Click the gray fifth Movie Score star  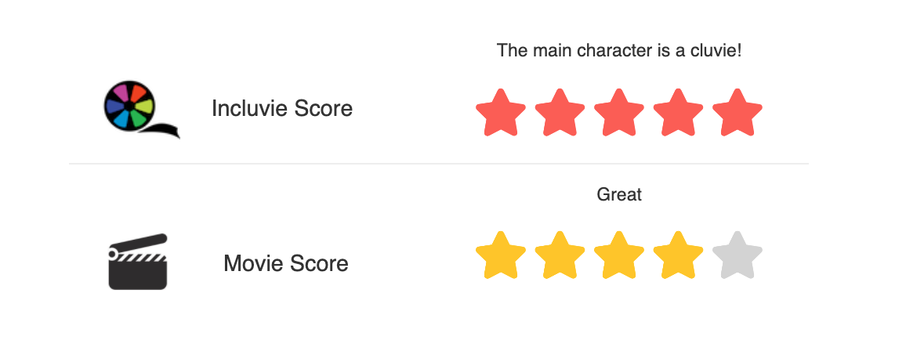[737, 255]
